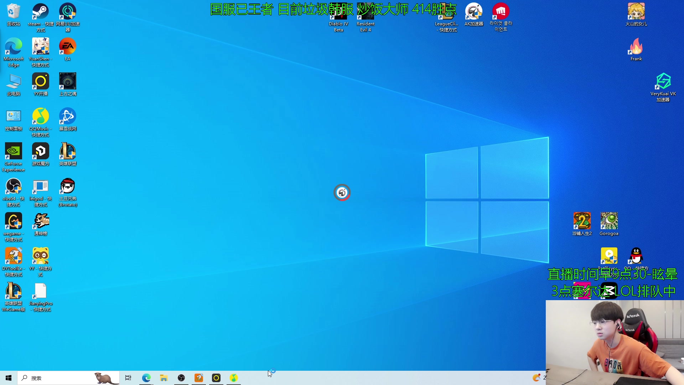Switch to QQ Music in the taskbar
The image size is (684, 385).
[234, 378]
